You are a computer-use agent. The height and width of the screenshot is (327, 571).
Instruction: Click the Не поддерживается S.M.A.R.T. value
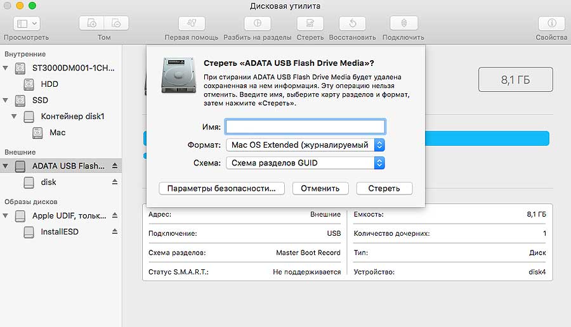click(307, 272)
